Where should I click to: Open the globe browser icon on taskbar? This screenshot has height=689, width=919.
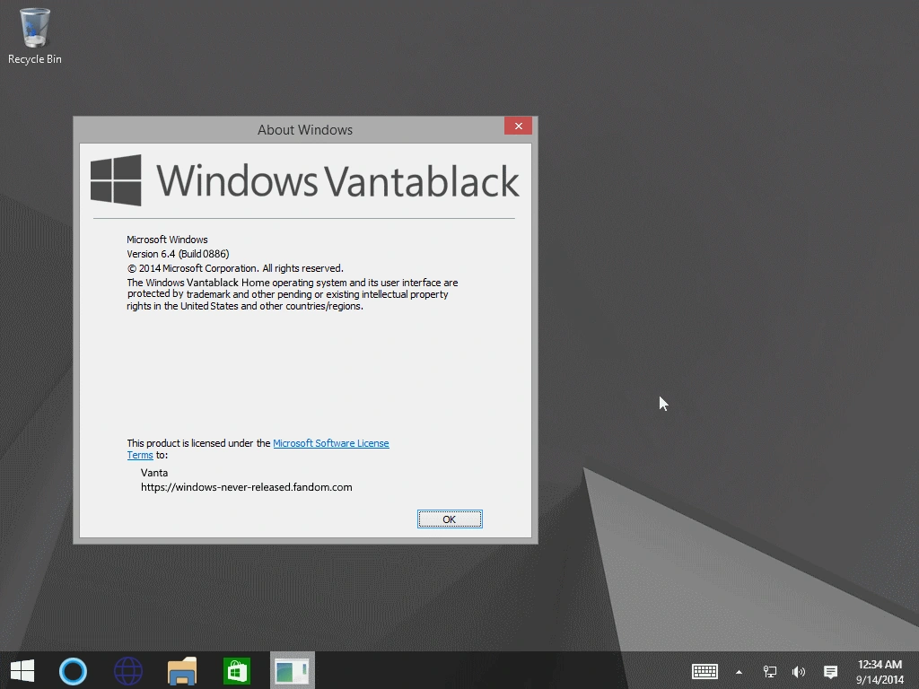pyautogui.click(x=127, y=671)
